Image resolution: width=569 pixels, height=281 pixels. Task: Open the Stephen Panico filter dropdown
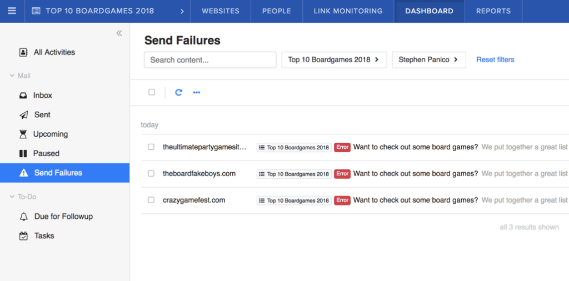pos(428,60)
